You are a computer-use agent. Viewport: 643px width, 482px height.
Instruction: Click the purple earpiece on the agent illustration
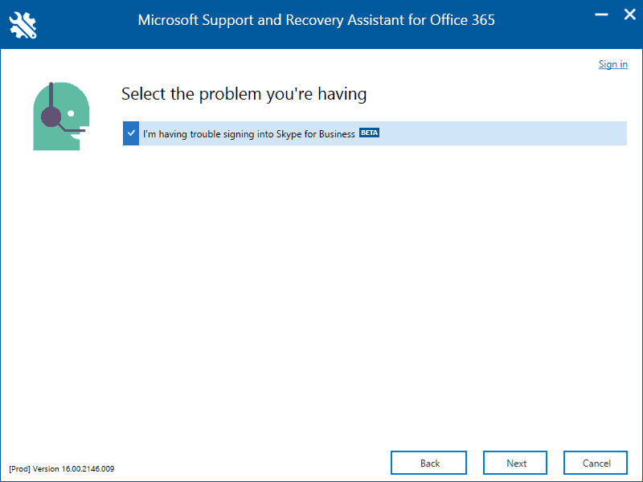point(51,117)
